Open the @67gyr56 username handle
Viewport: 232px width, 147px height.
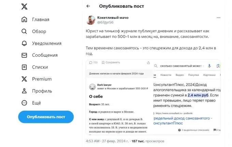pyautogui.click(x=106, y=22)
